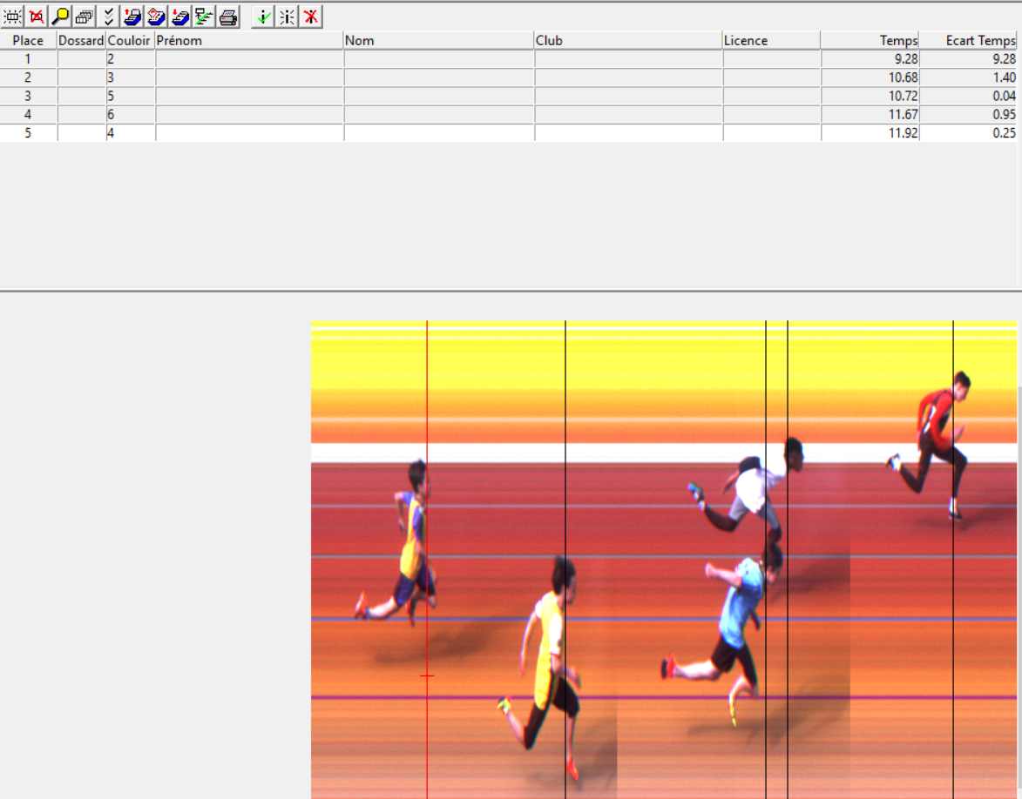Viewport: 1022px width, 799px height.
Task: Click the Nom field of place 1 row
Action: (x=438, y=59)
